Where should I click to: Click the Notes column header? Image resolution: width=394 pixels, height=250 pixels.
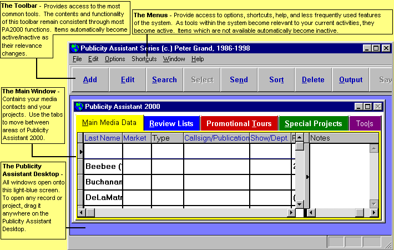(344, 138)
